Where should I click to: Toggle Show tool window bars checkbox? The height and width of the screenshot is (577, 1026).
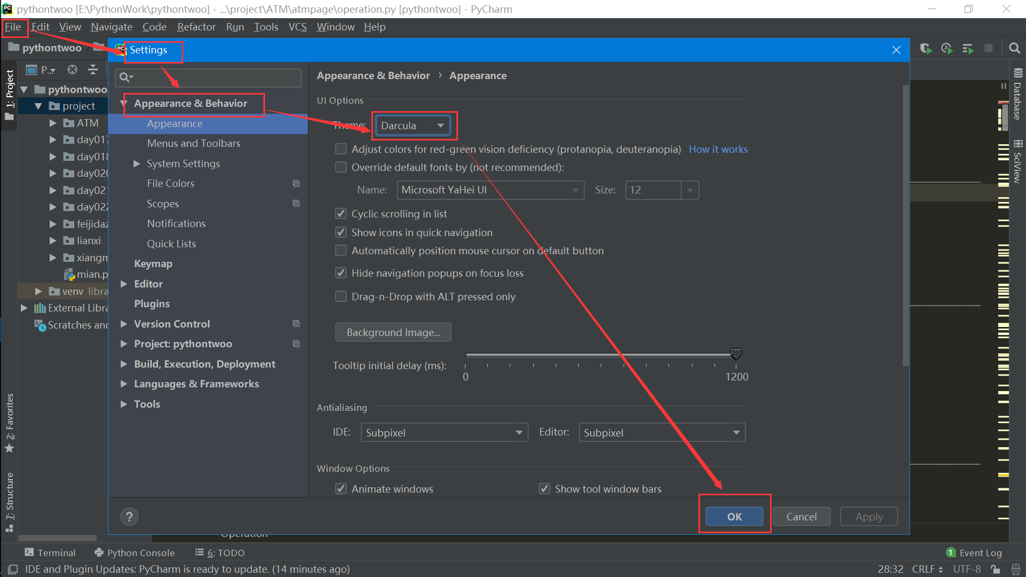click(x=544, y=489)
